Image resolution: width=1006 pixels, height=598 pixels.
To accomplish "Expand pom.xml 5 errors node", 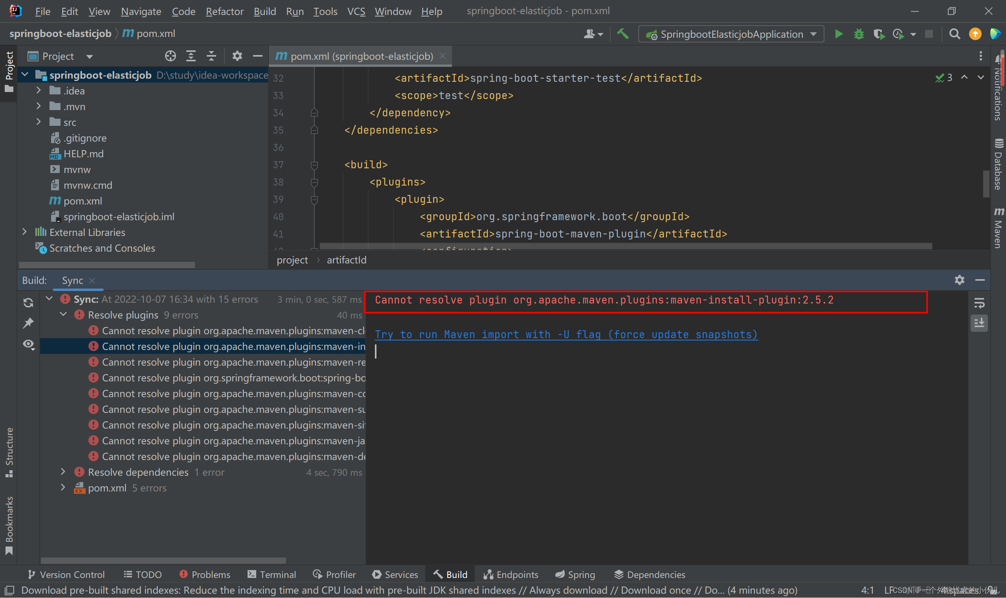I will click(x=63, y=487).
